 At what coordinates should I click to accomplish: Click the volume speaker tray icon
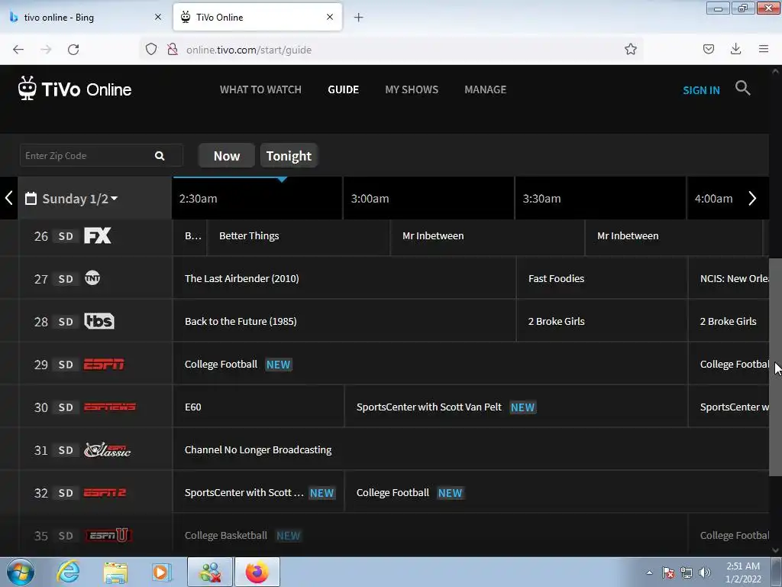tap(704, 572)
